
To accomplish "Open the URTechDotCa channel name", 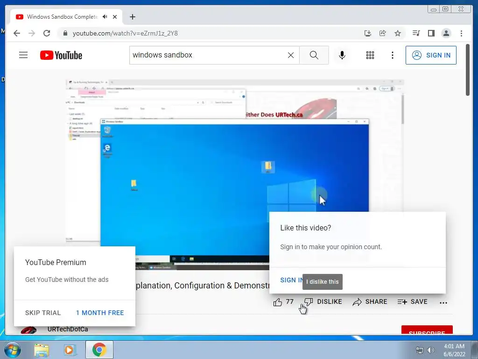I will 68,330.
